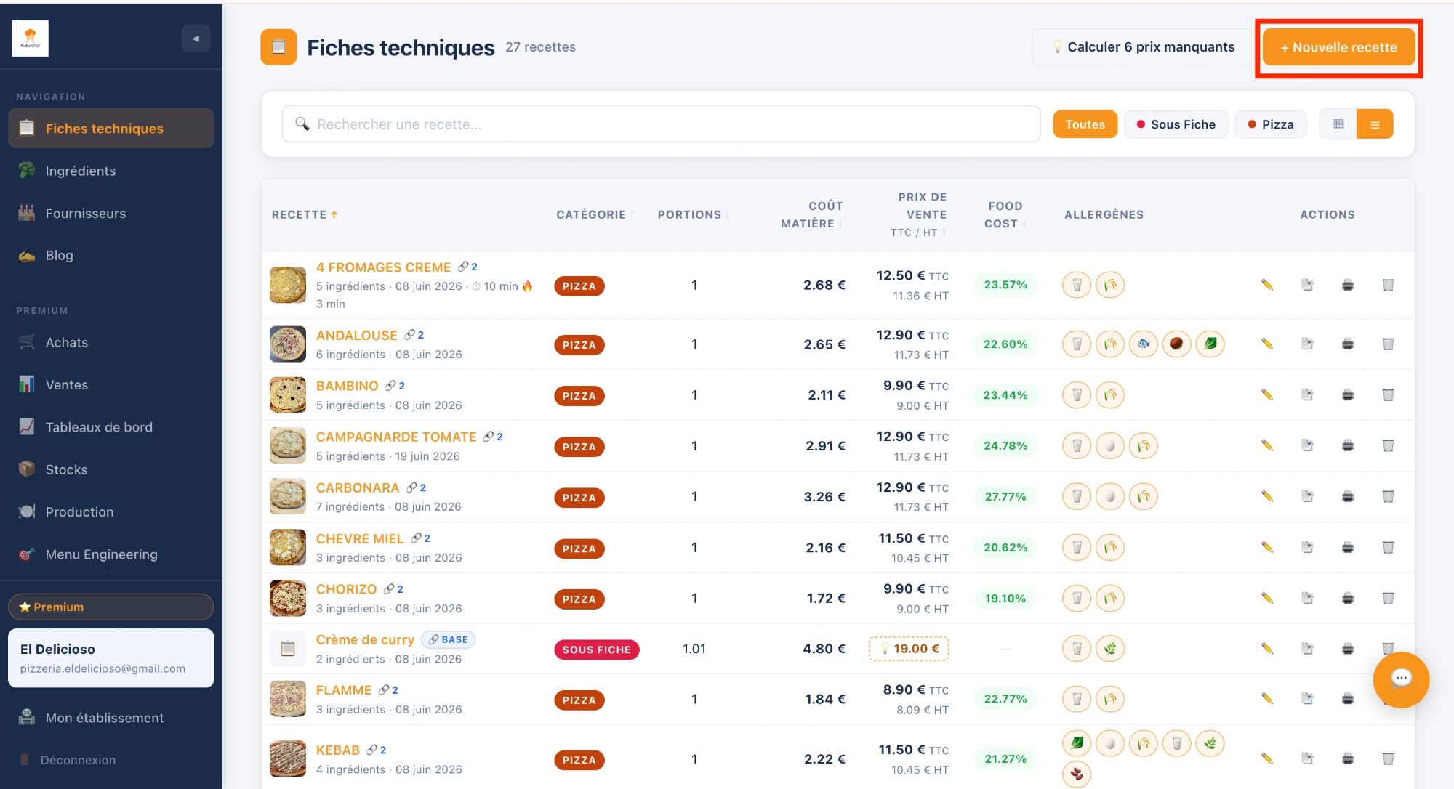Viewport: 1454px width, 789px height.
Task: Print the KEBAB recipe sheet
Action: (1348, 758)
